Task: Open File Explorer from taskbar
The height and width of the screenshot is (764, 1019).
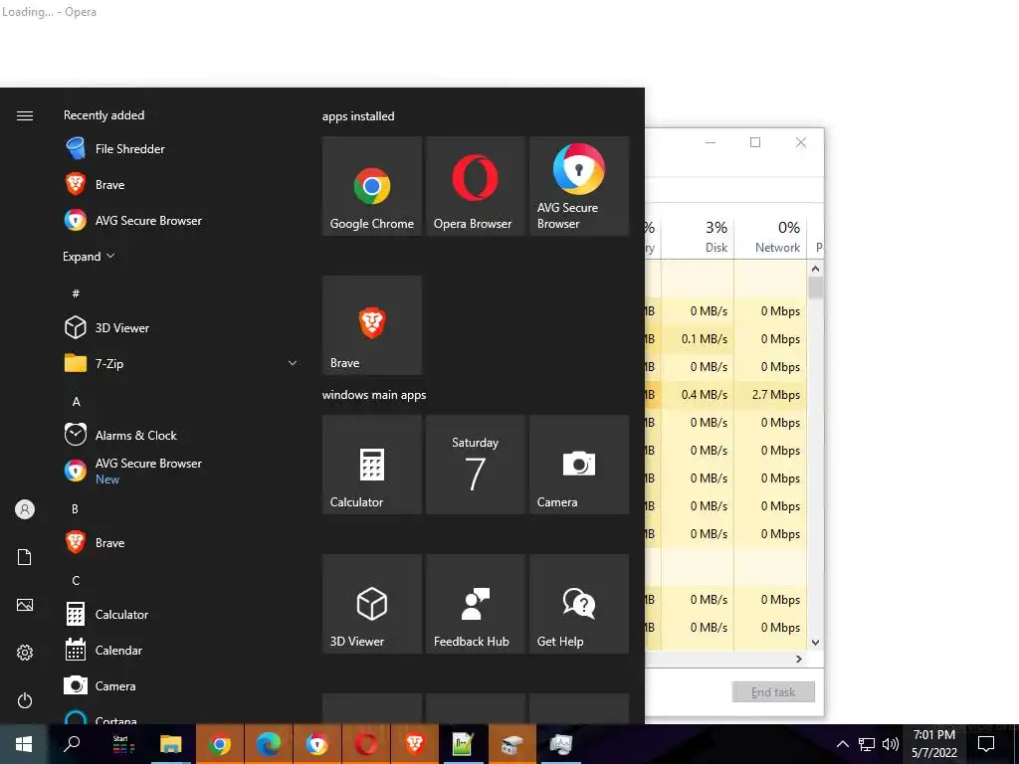Action: click(171, 744)
